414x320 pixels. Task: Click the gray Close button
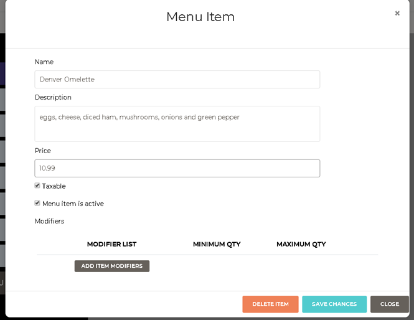pos(389,304)
